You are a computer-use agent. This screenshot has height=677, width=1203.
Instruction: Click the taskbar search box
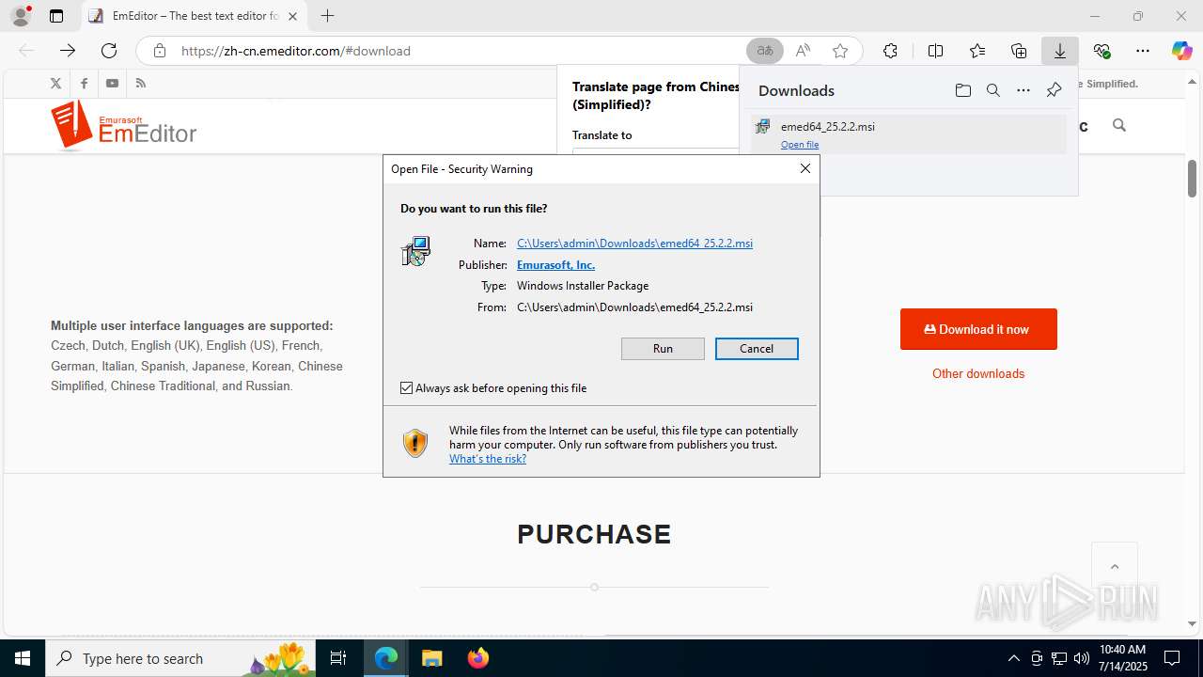tap(181, 658)
